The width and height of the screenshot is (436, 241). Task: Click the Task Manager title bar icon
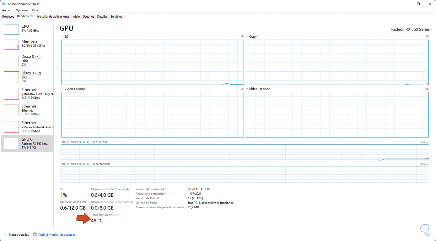(x=4, y=4)
